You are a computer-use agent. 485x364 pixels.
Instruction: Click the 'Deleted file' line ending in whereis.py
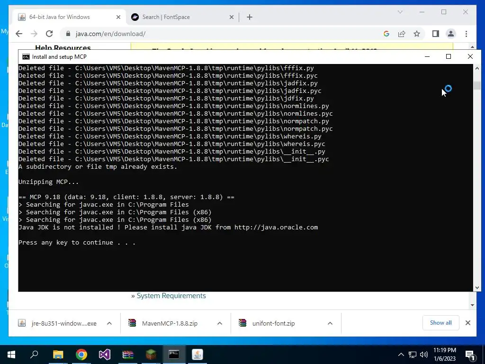(x=170, y=136)
